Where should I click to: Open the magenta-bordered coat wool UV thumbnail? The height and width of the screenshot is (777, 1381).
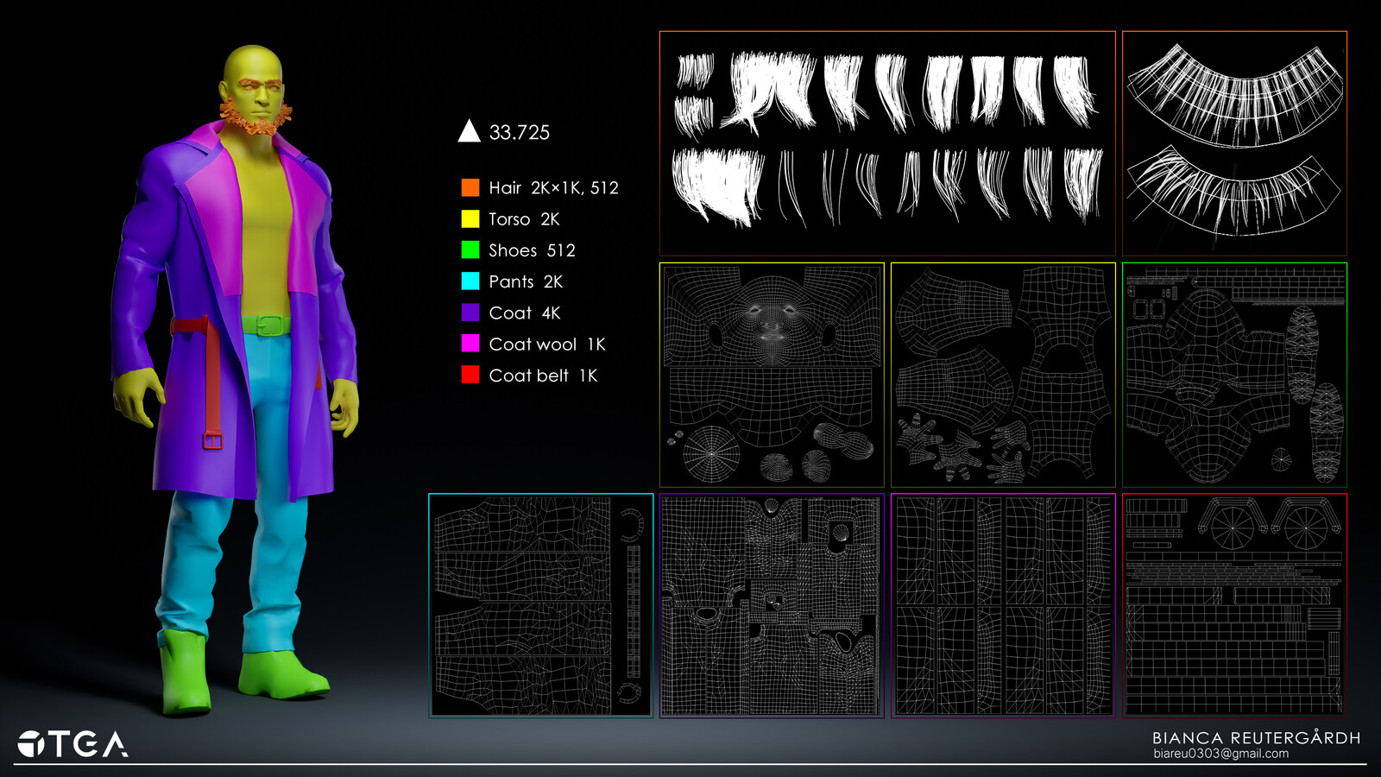point(1003,605)
